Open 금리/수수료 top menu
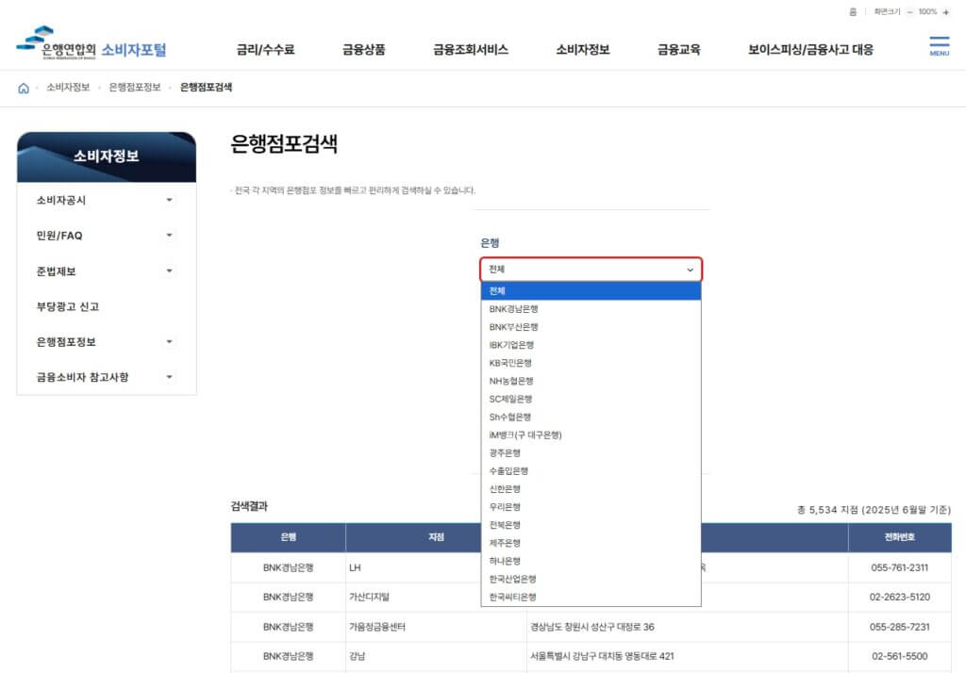 click(x=265, y=50)
